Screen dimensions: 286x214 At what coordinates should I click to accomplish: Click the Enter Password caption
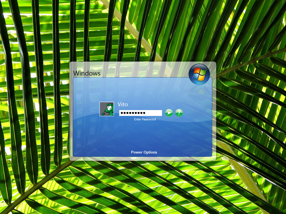click(x=145, y=119)
